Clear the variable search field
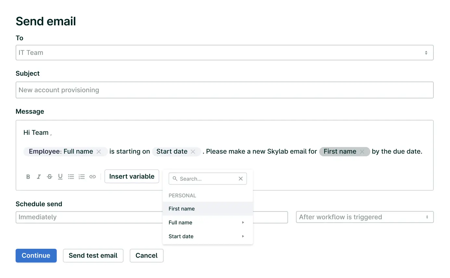 241,179
